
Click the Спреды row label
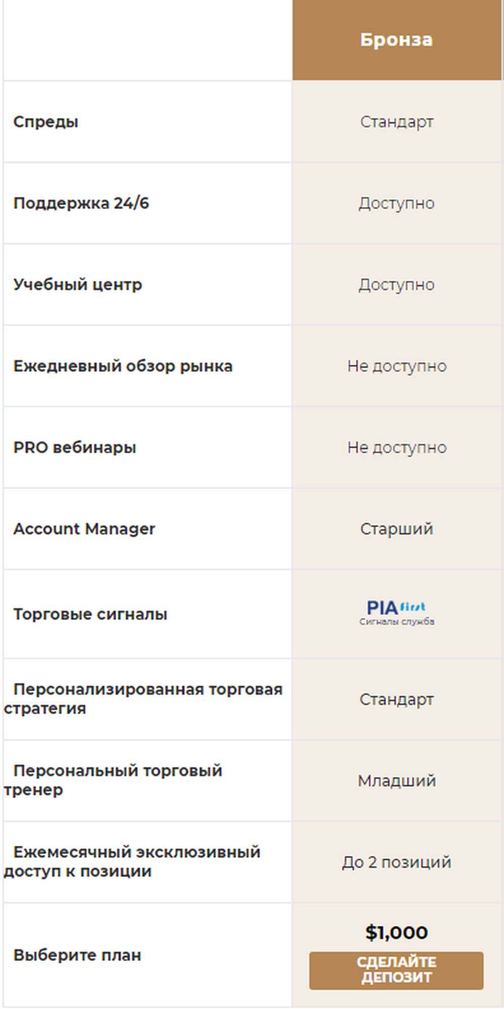tap(46, 122)
